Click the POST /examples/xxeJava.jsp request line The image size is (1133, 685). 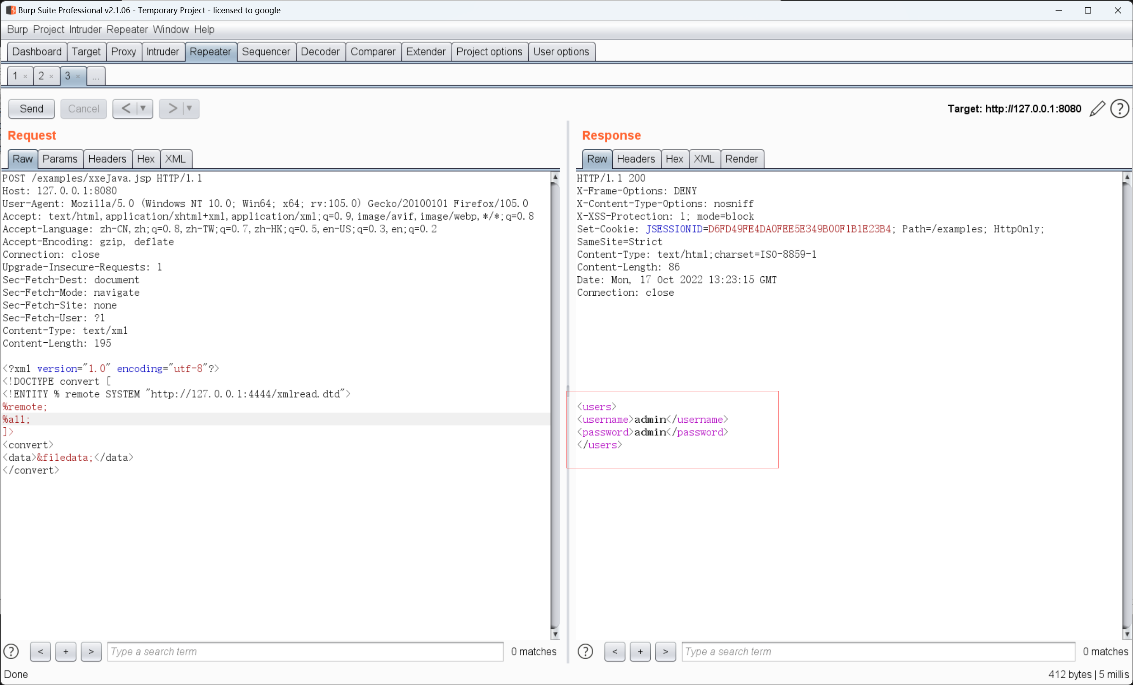pos(102,178)
